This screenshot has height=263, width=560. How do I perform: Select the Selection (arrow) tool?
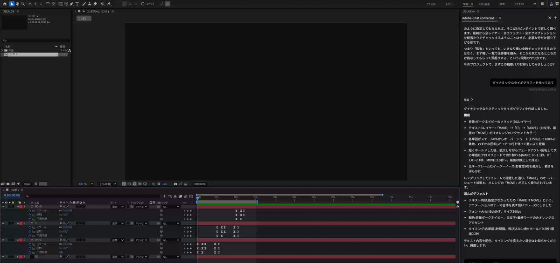[12, 4]
